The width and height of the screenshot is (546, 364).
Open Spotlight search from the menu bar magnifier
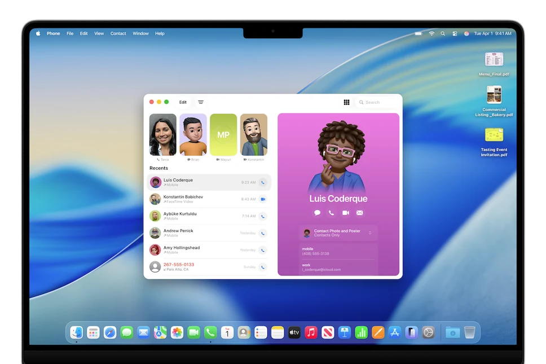pos(443,33)
